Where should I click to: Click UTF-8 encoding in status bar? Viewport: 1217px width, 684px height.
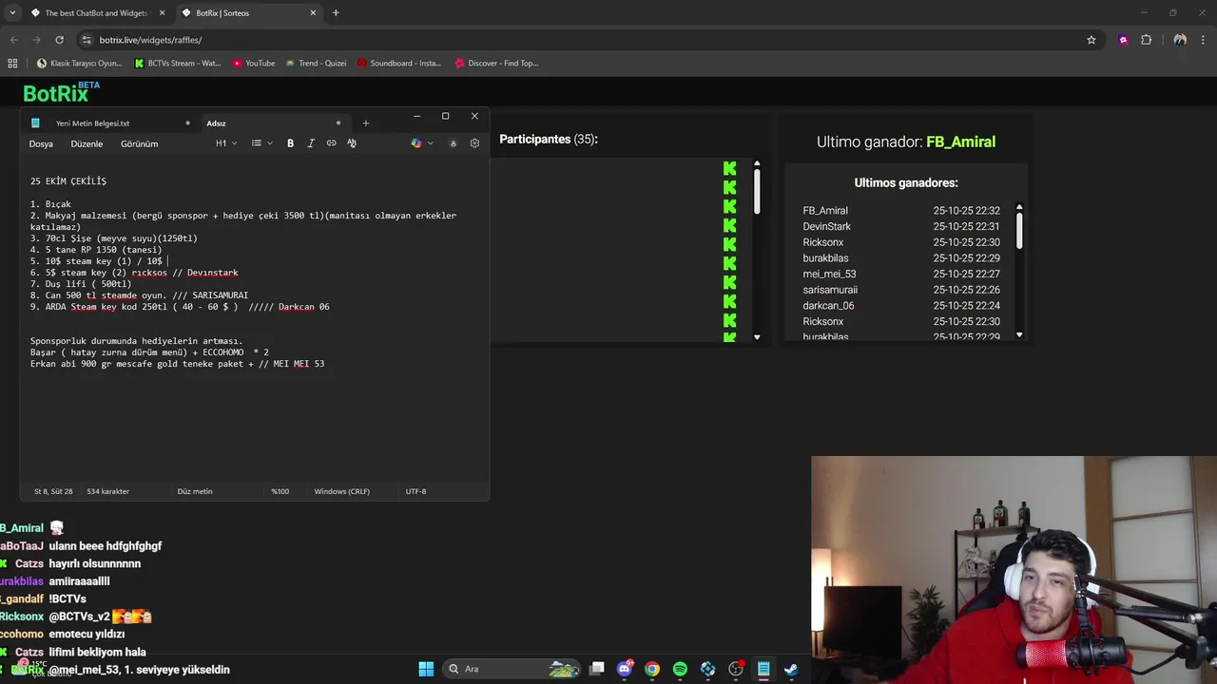415,491
